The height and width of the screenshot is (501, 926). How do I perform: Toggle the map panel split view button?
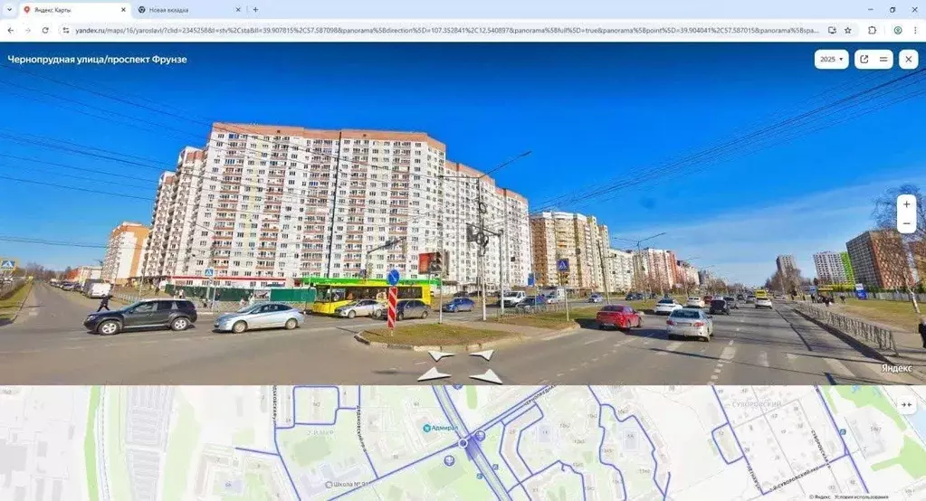tap(883, 59)
